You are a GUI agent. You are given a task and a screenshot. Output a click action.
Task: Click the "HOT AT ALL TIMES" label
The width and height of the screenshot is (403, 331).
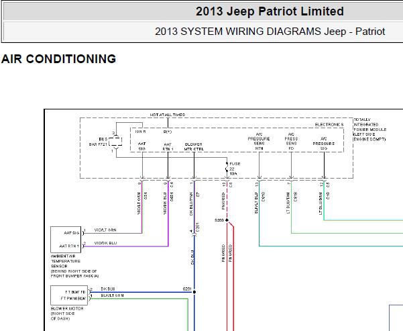point(168,115)
